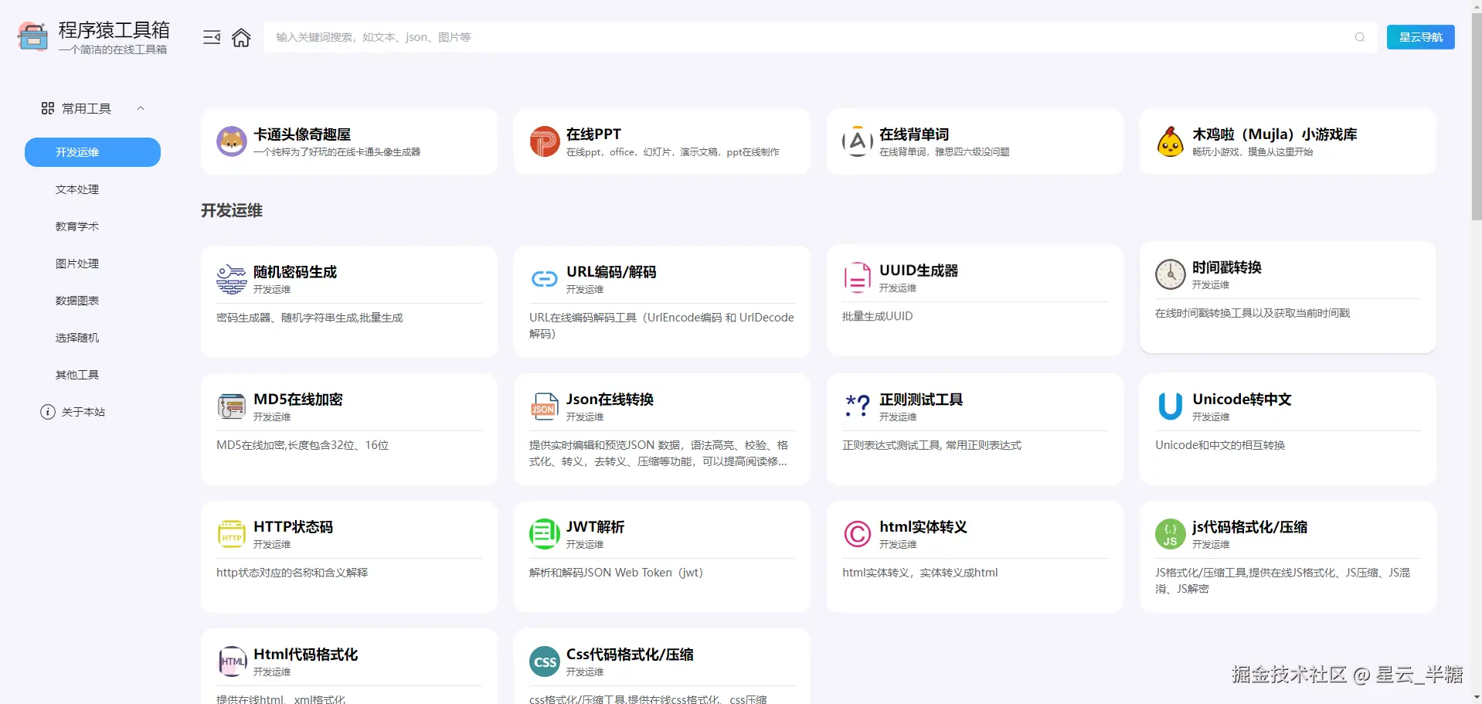Click the JWT解析 green icon

point(545,534)
